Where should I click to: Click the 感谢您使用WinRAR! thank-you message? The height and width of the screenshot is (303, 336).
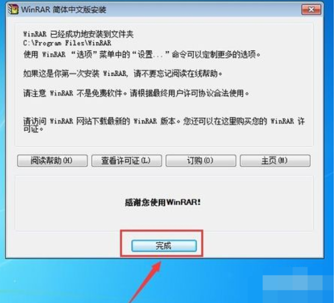point(163,202)
